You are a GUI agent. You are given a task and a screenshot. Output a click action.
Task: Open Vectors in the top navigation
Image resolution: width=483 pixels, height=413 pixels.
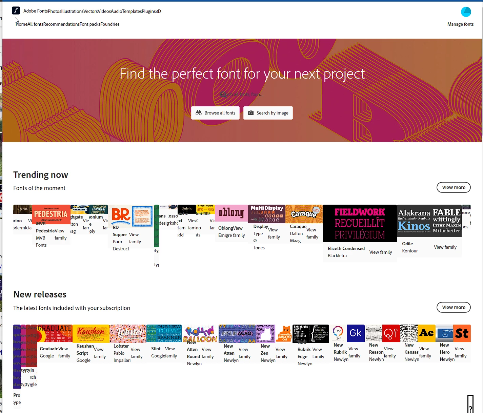coord(90,11)
